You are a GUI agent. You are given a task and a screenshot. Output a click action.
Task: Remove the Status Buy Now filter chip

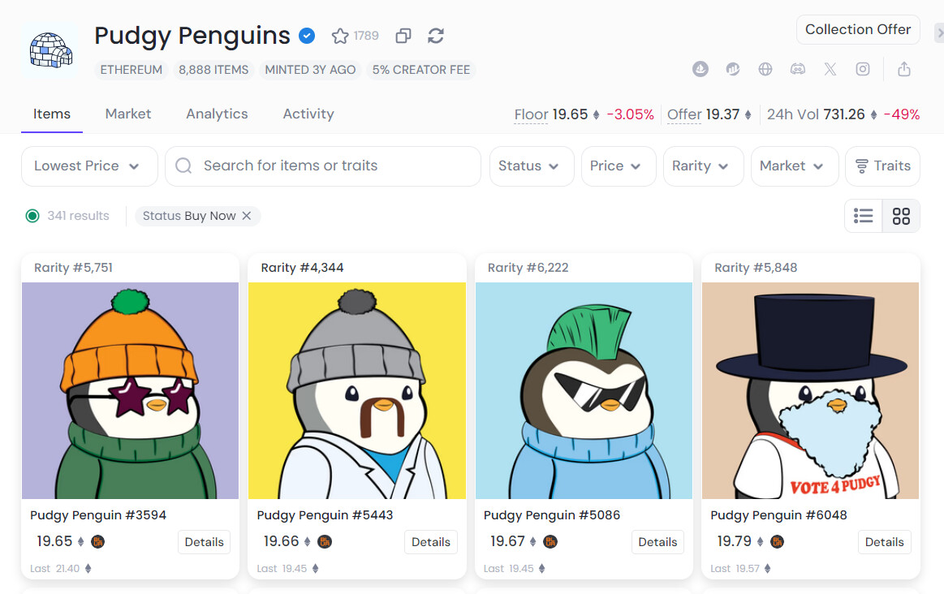coord(247,216)
